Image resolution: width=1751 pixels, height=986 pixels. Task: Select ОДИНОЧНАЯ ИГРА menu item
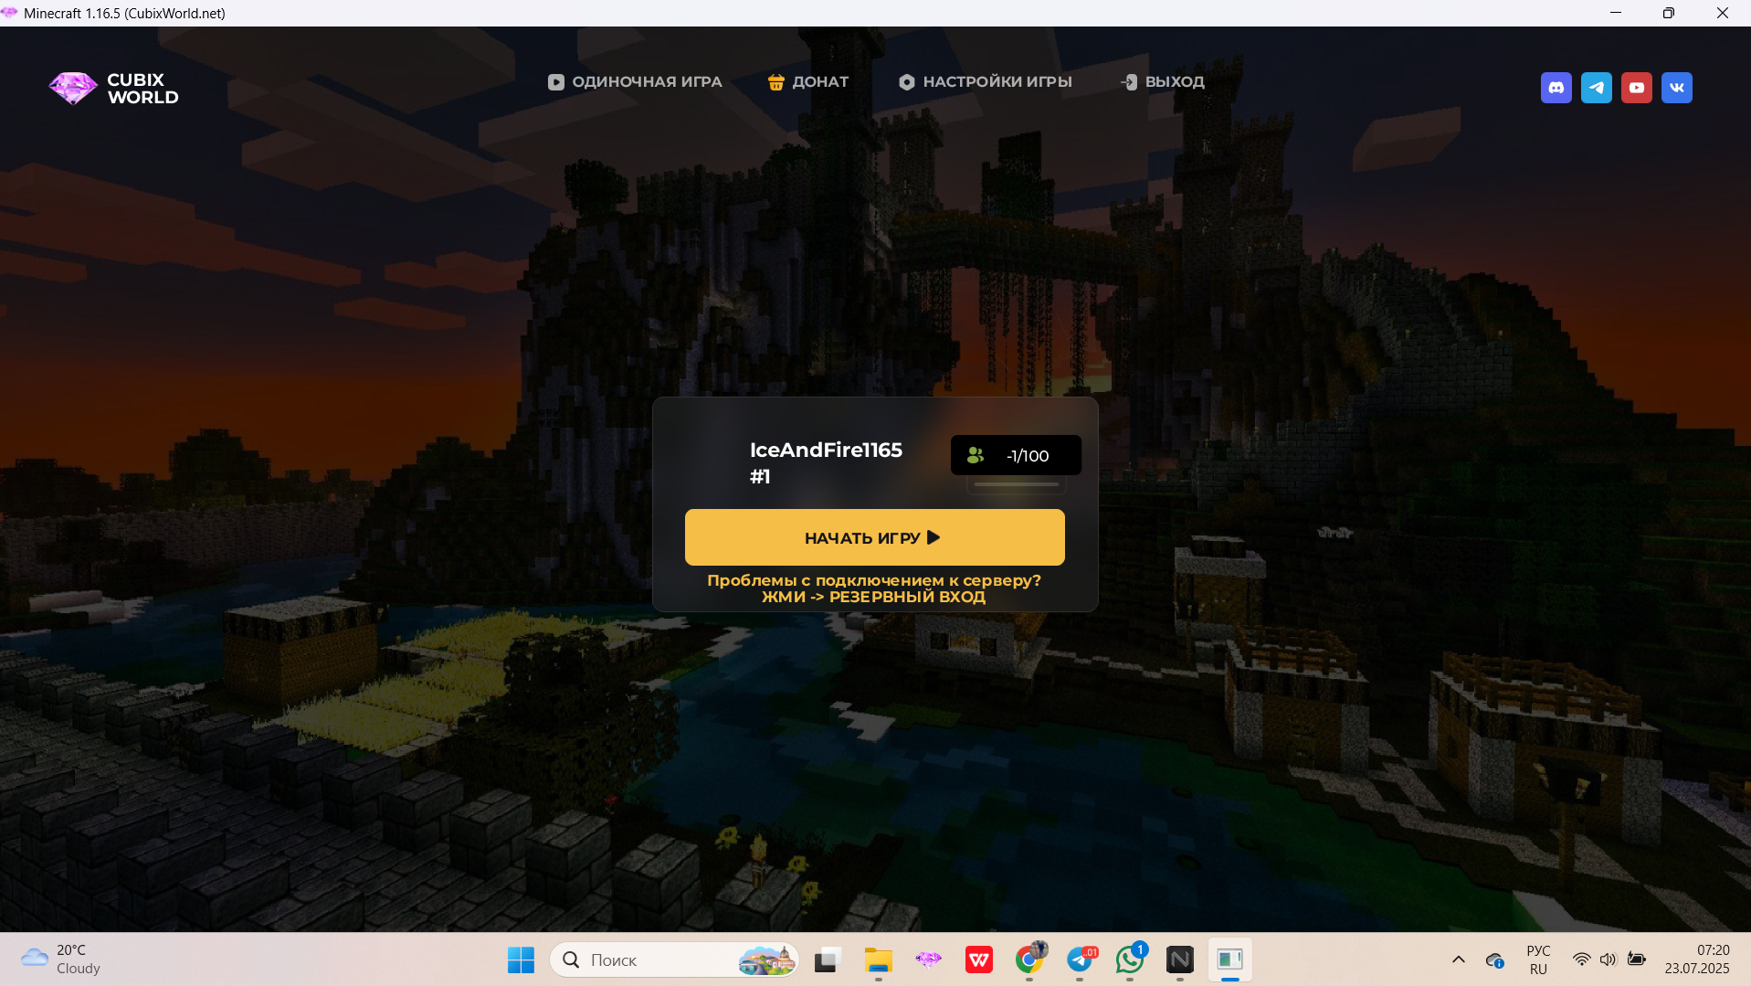pyautogui.click(x=635, y=82)
